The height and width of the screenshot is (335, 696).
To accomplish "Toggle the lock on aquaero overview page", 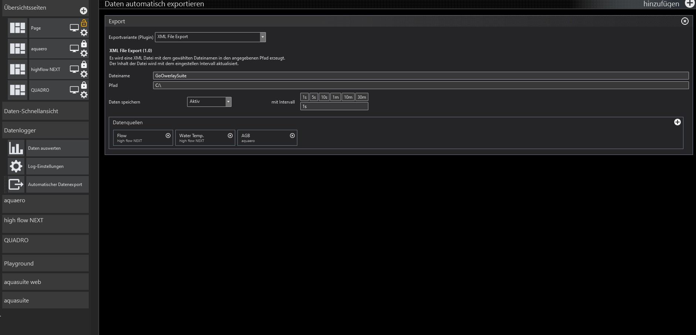I will click(x=84, y=44).
